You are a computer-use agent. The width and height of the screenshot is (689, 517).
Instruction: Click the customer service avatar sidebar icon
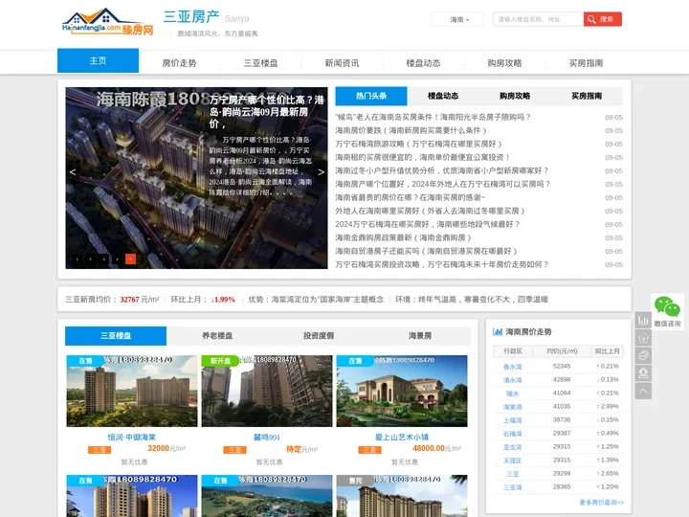(x=643, y=373)
